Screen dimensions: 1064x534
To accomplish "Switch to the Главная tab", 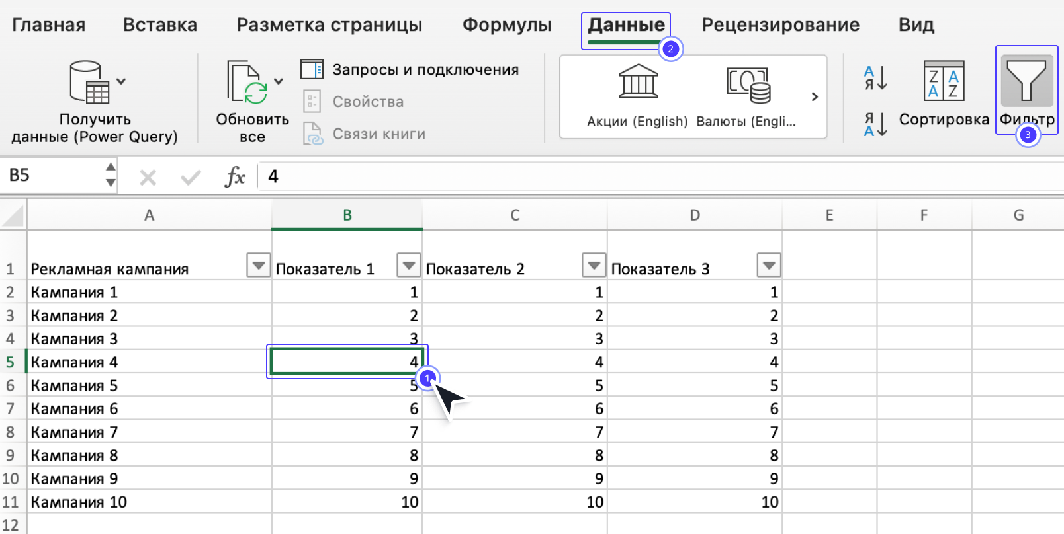I will pos(49,25).
